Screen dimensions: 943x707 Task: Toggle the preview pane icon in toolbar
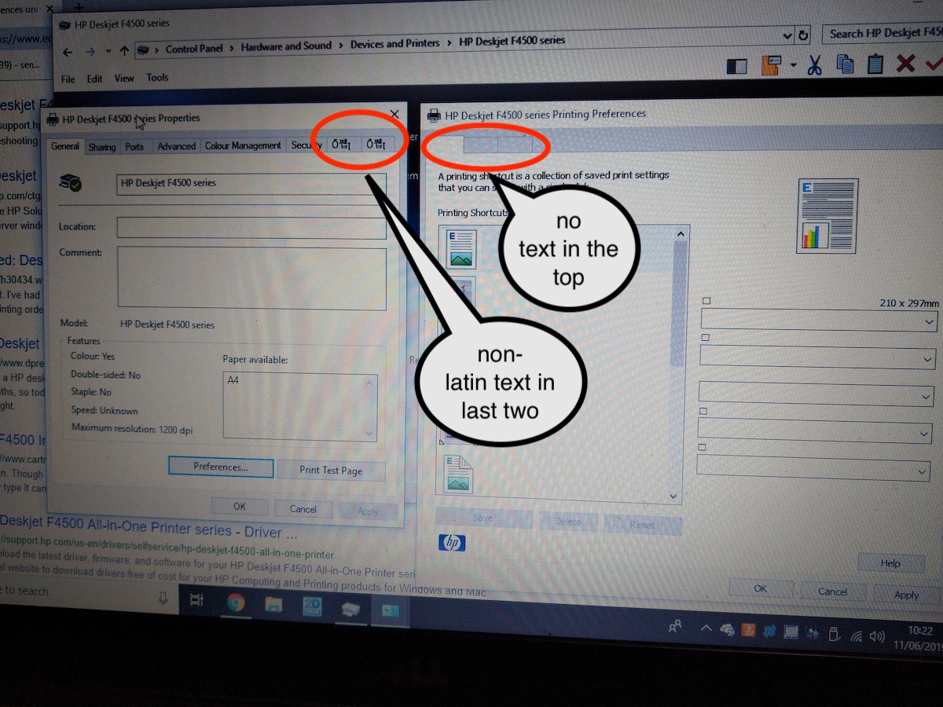736,67
